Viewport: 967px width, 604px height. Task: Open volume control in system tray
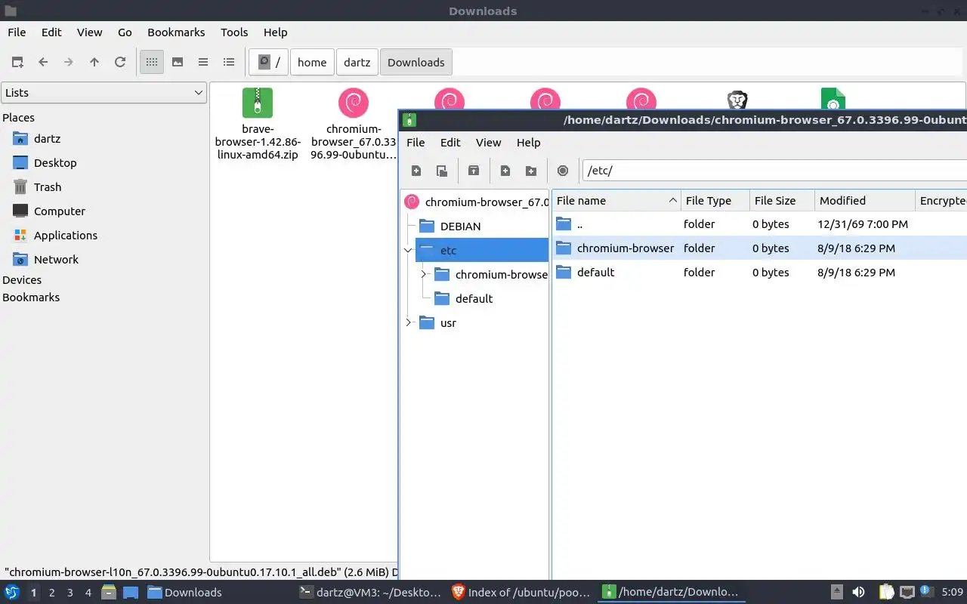(x=858, y=593)
